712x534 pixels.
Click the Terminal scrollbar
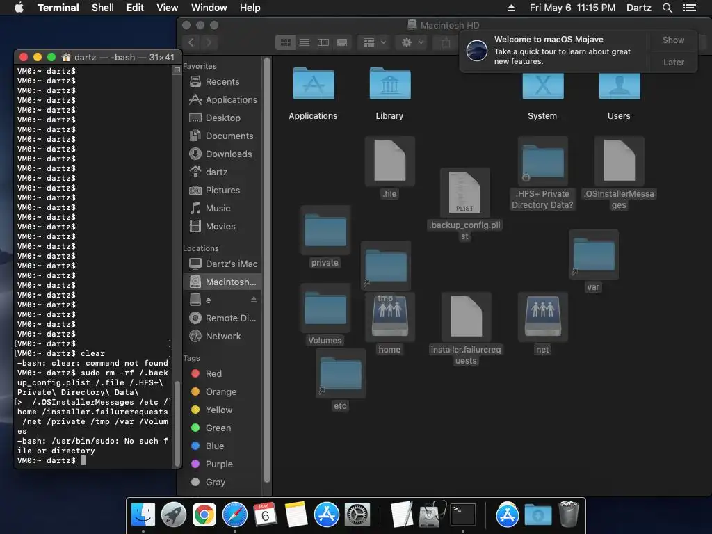tap(177, 423)
